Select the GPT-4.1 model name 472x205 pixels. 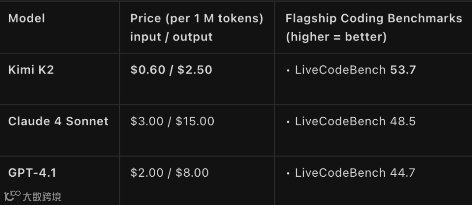[32, 173]
